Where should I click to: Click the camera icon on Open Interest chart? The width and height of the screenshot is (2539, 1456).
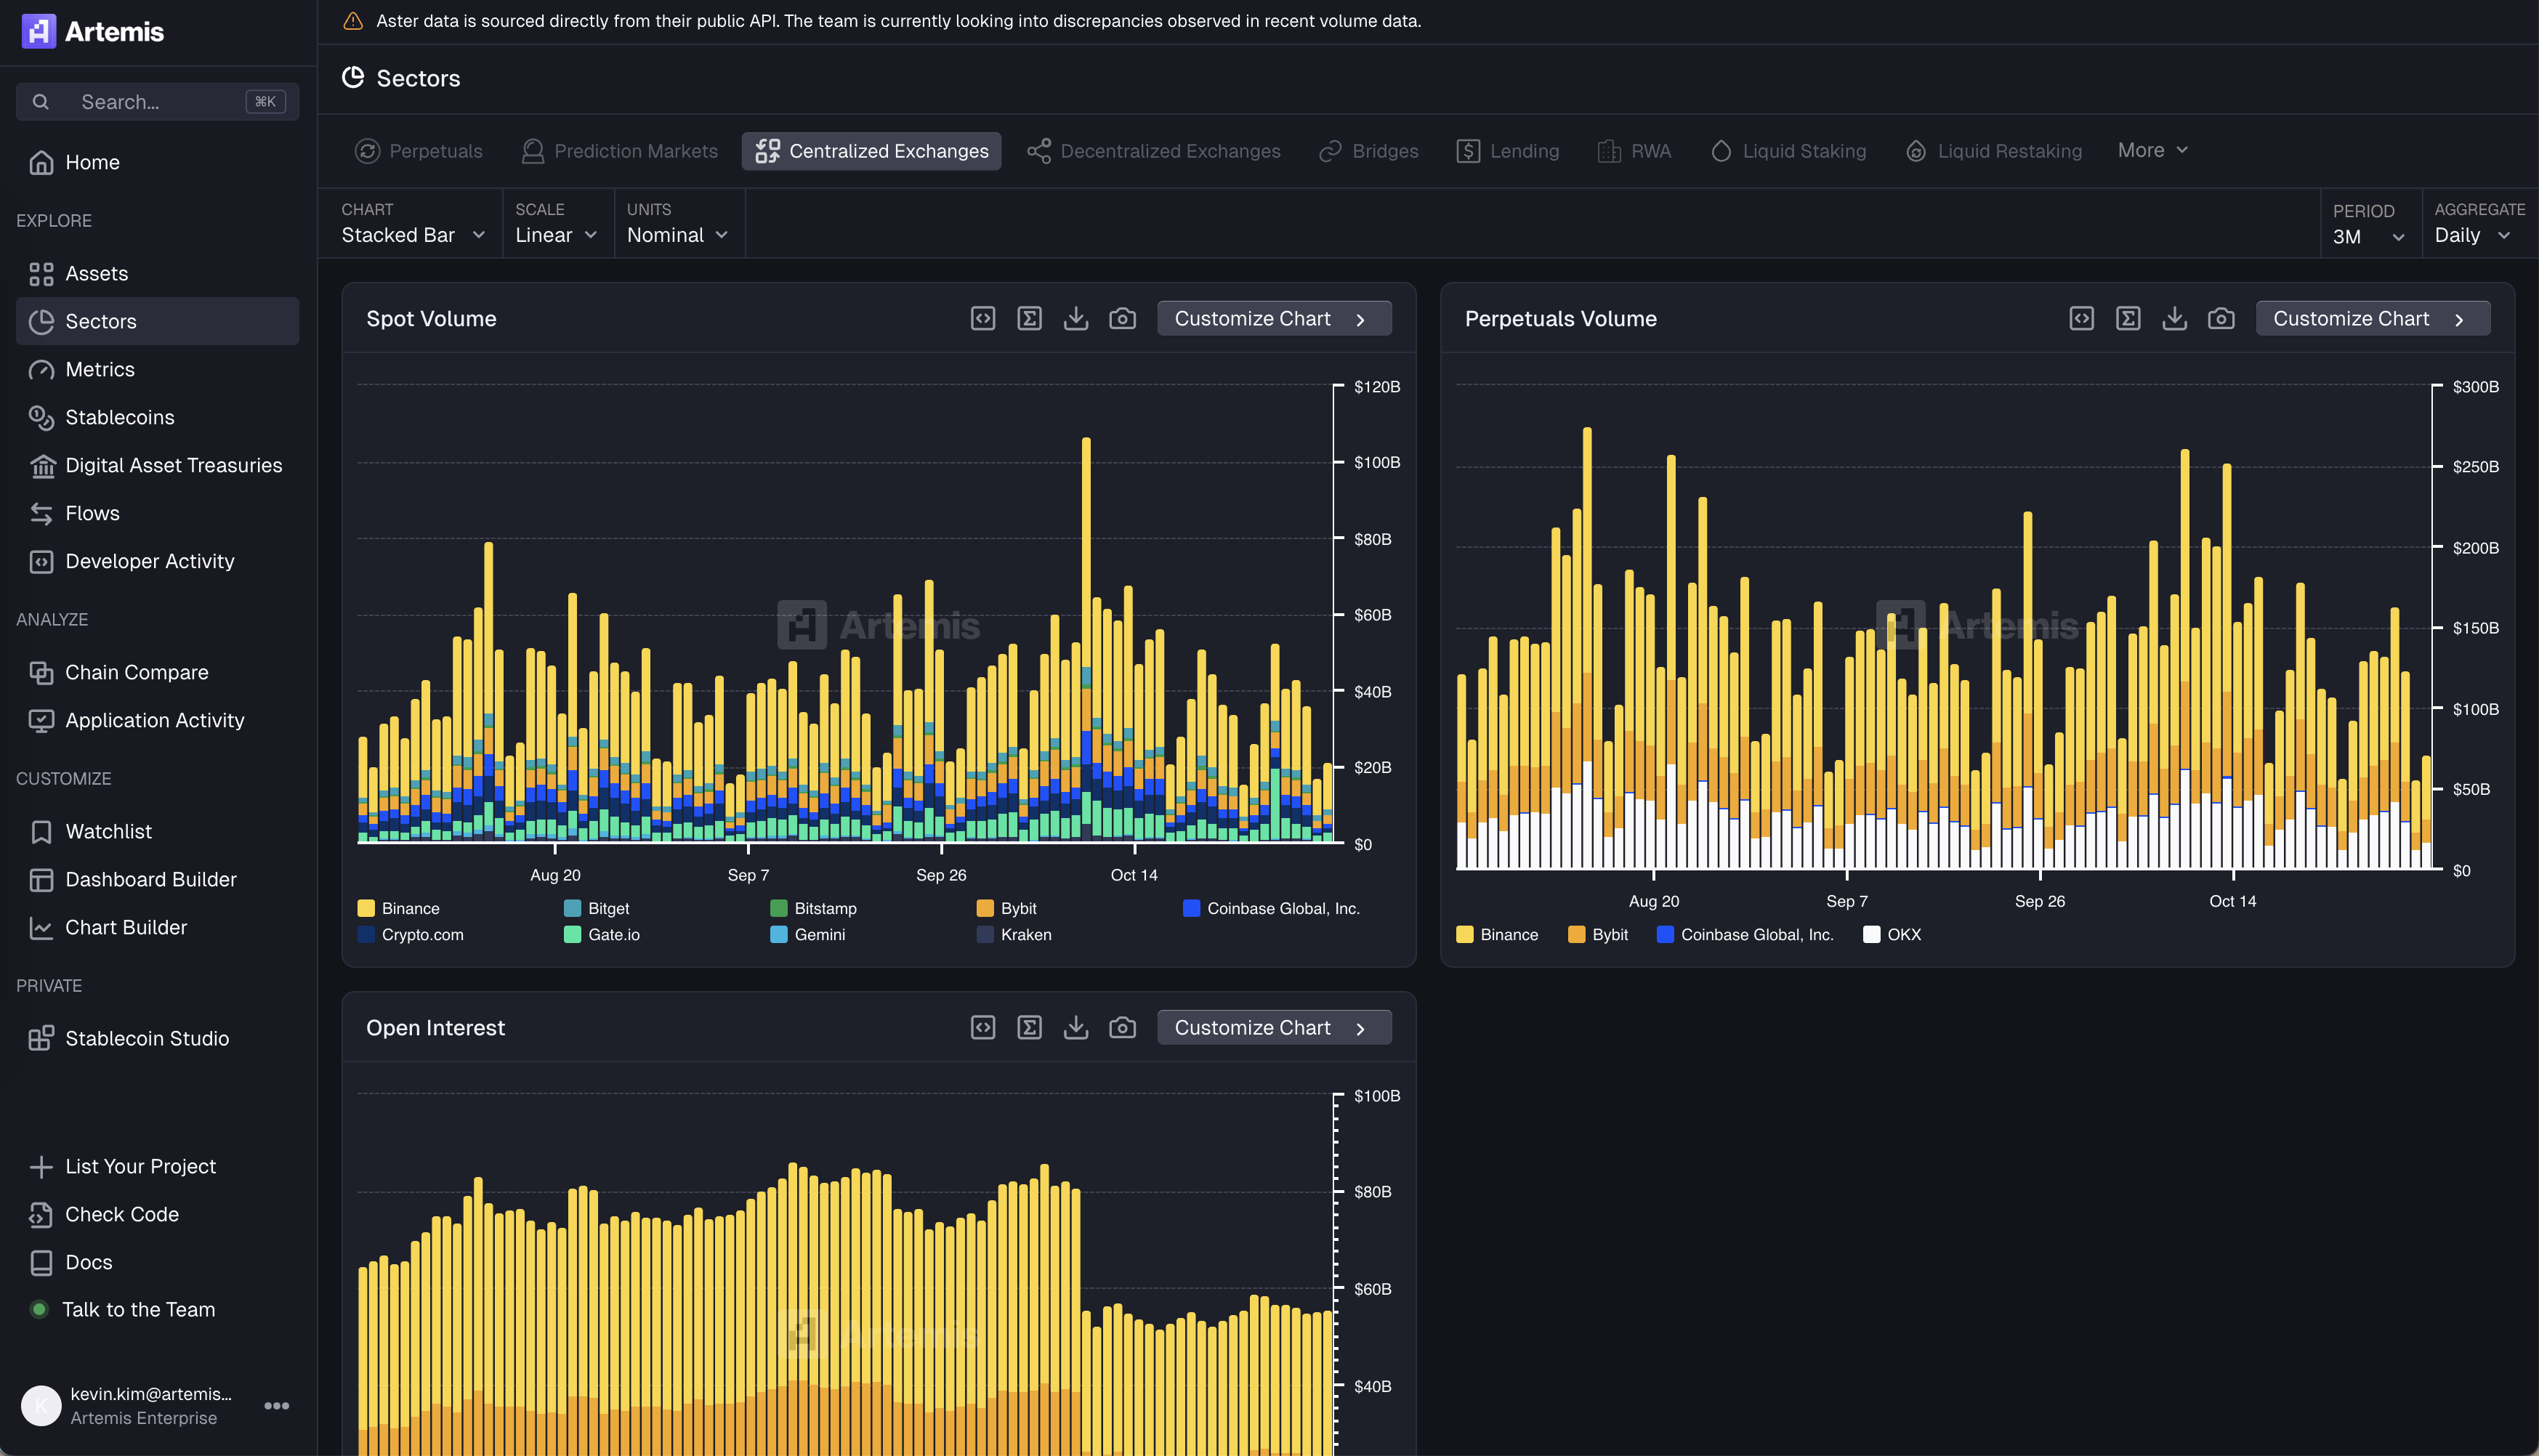[1122, 1027]
